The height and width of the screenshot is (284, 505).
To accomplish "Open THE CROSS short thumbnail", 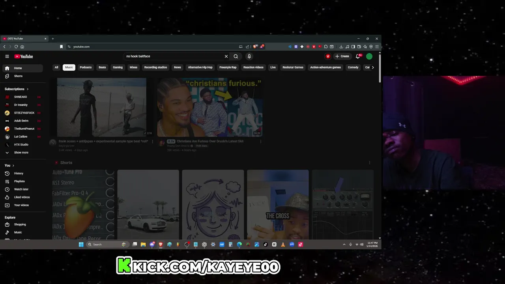I will pos(278,205).
